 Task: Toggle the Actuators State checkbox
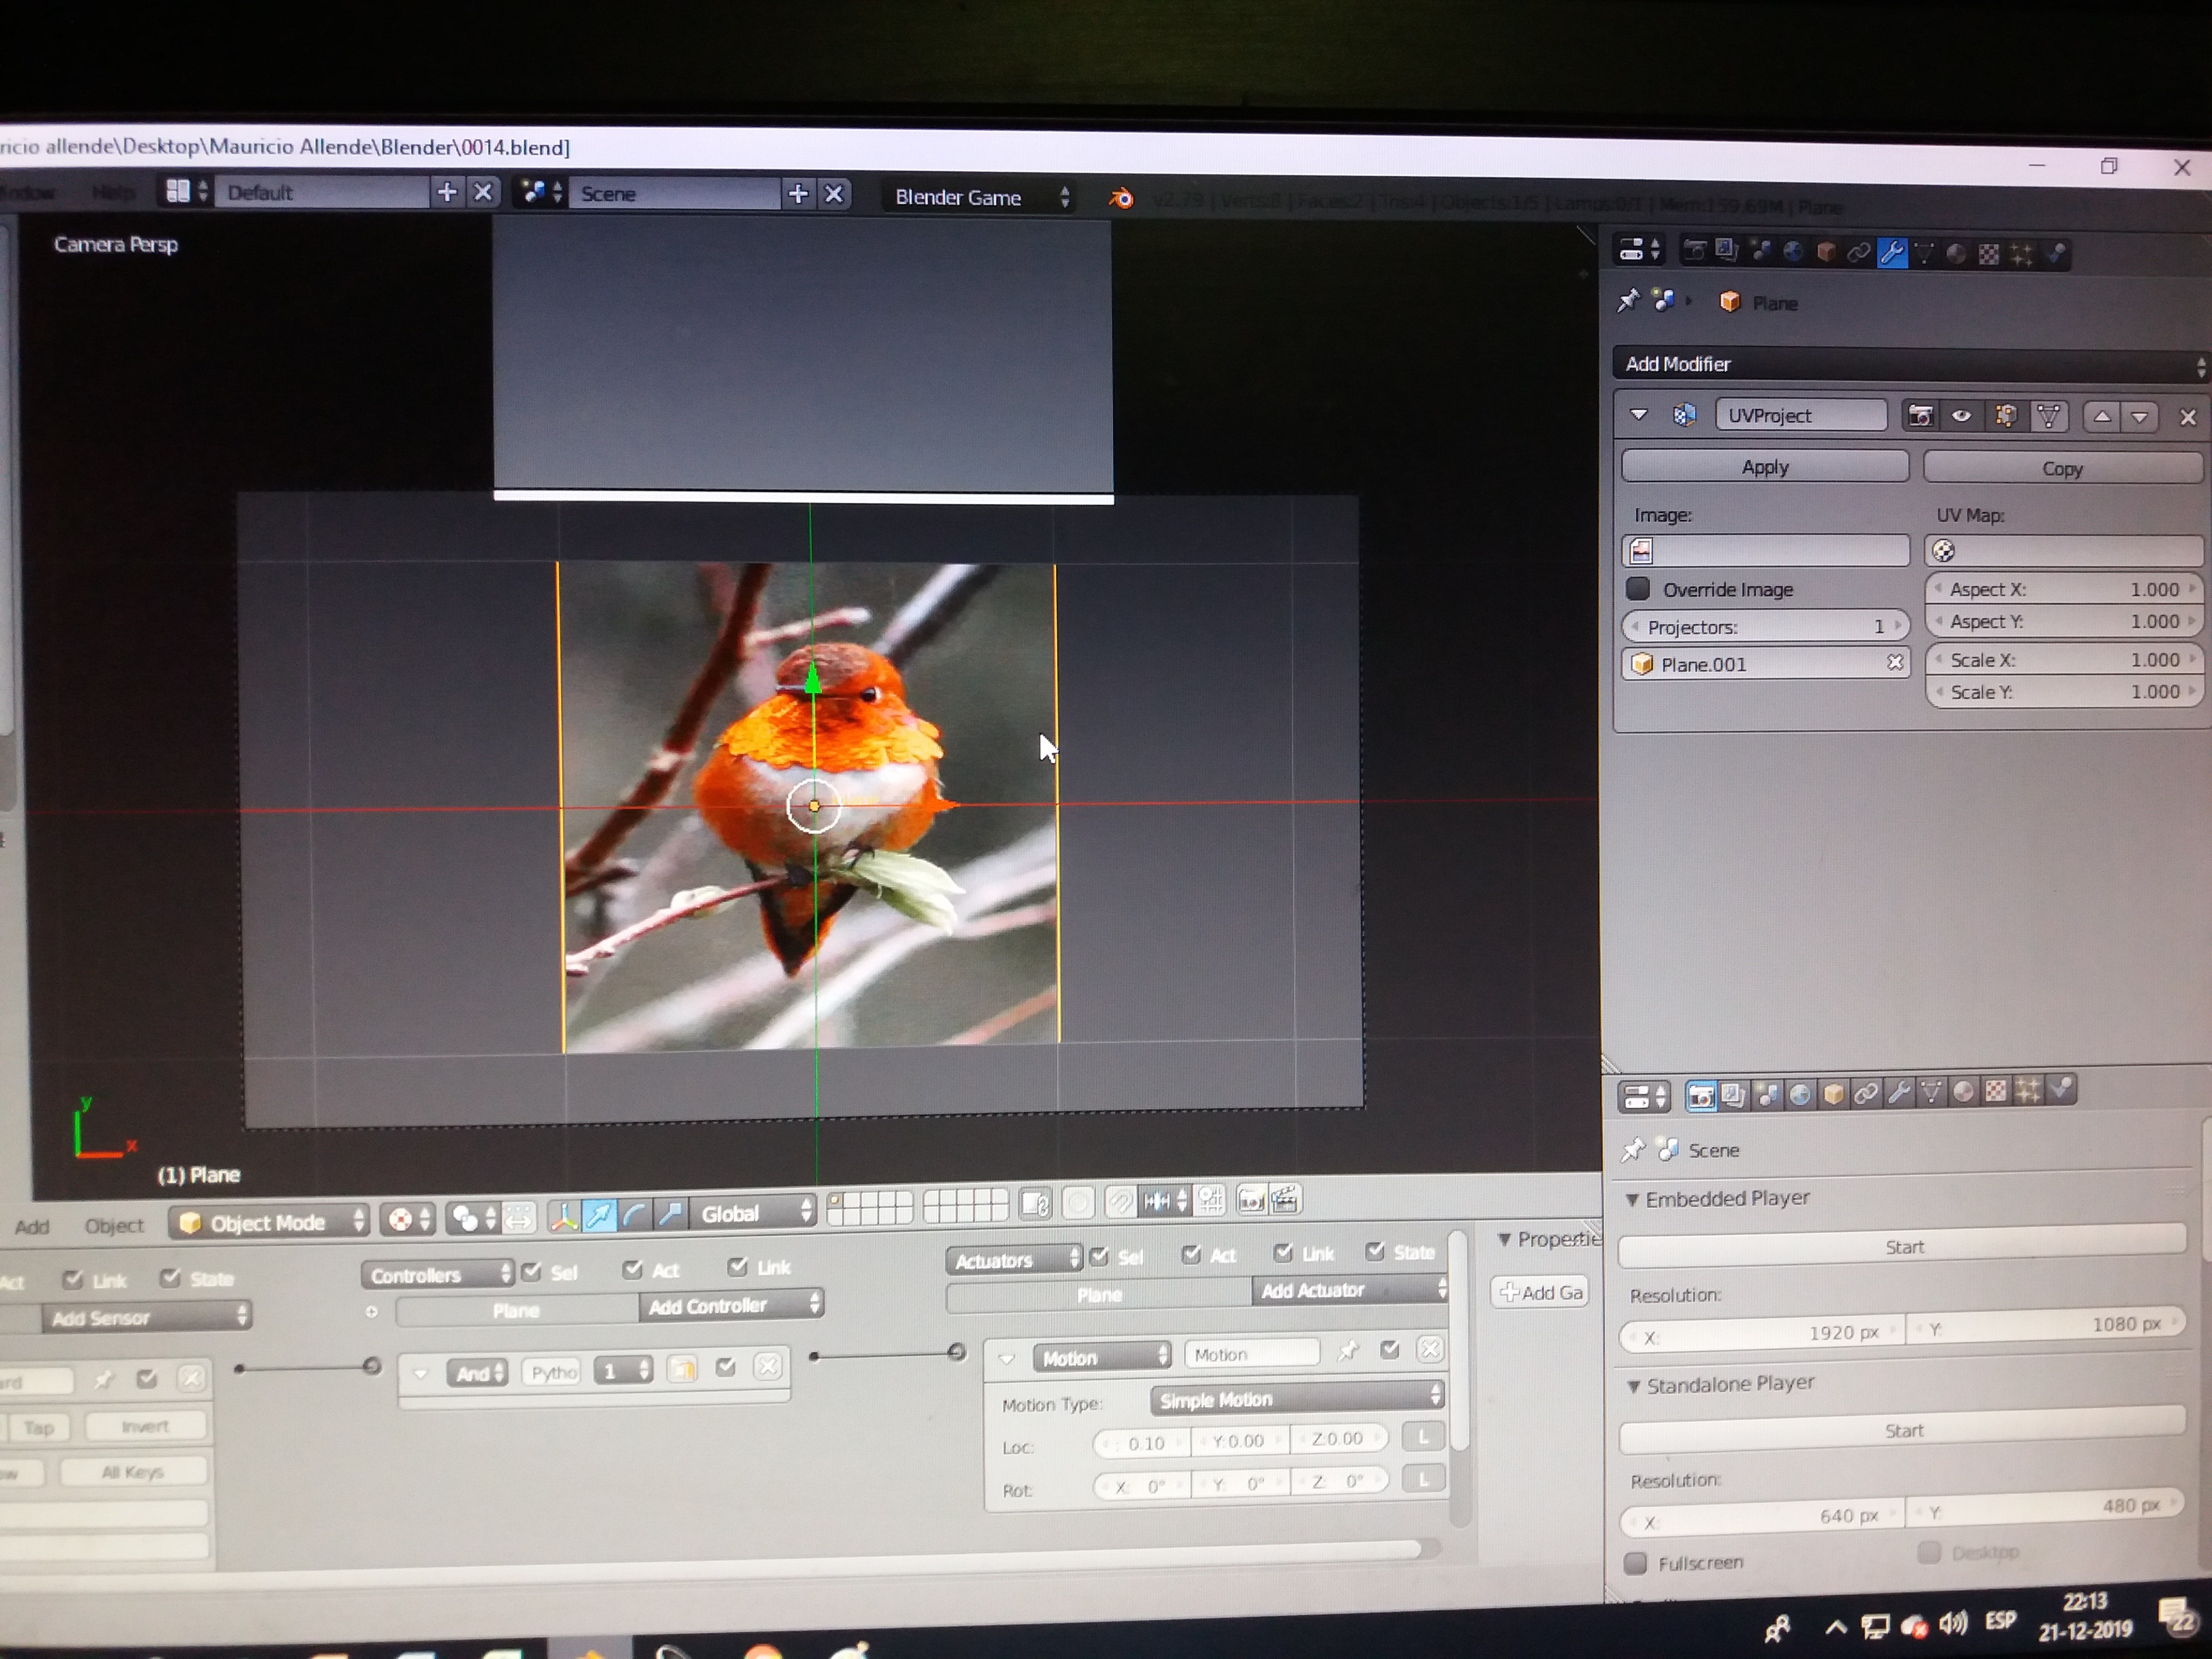[1376, 1251]
